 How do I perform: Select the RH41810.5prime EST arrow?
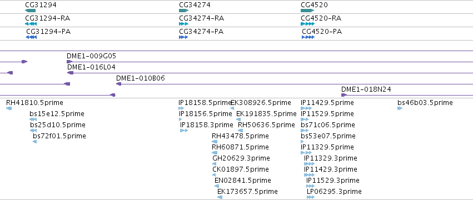(9, 108)
